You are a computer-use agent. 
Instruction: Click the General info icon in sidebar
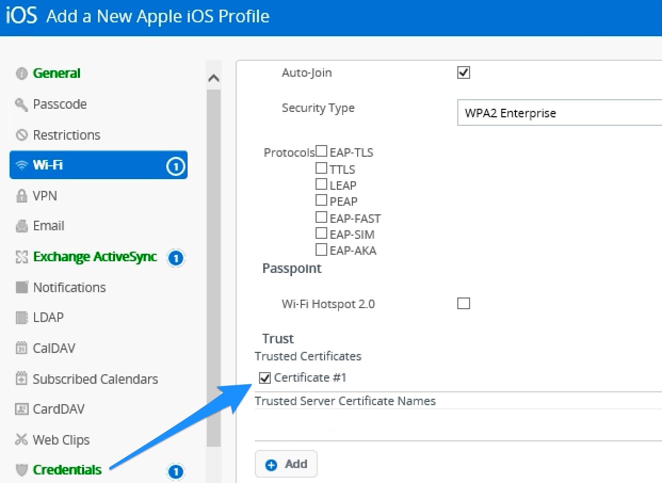point(21,74)
